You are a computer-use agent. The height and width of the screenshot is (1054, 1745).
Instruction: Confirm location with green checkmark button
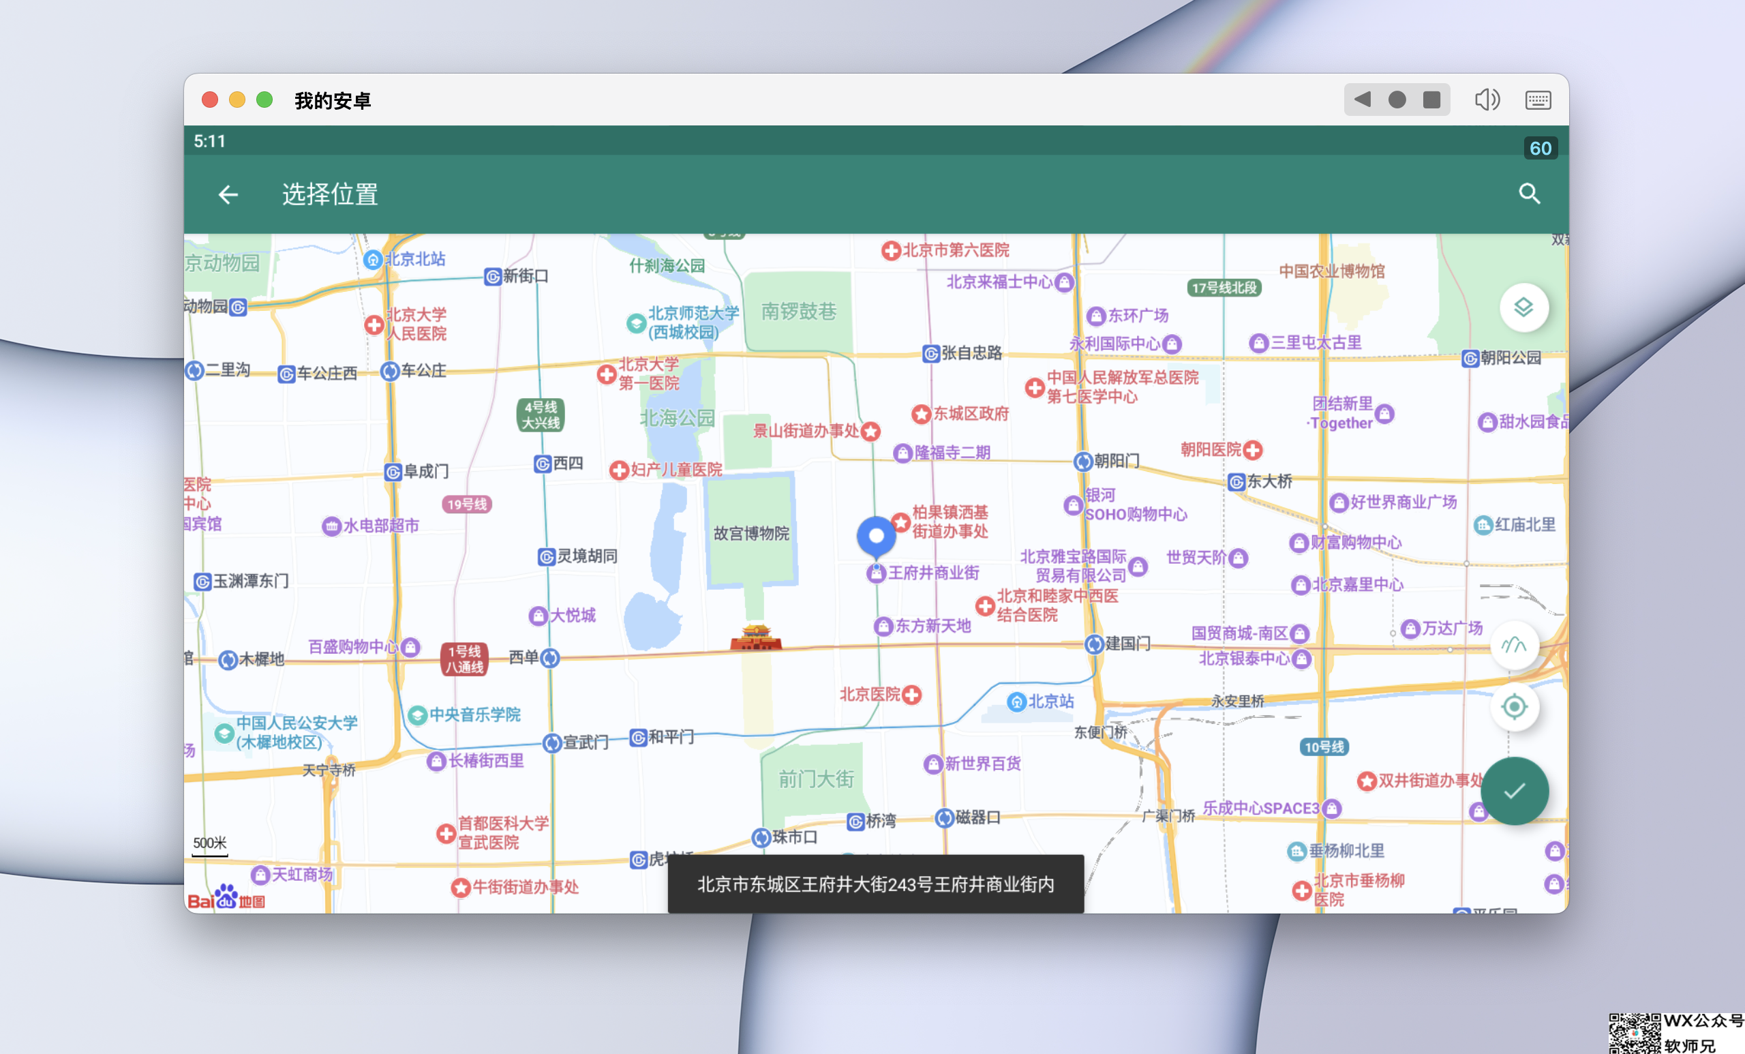click(1514, 791)
